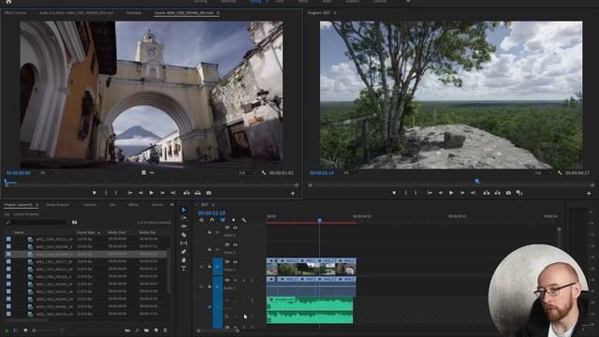
Task: Toggle insert sequences as nests option
Action: click(x=201, y=220)
